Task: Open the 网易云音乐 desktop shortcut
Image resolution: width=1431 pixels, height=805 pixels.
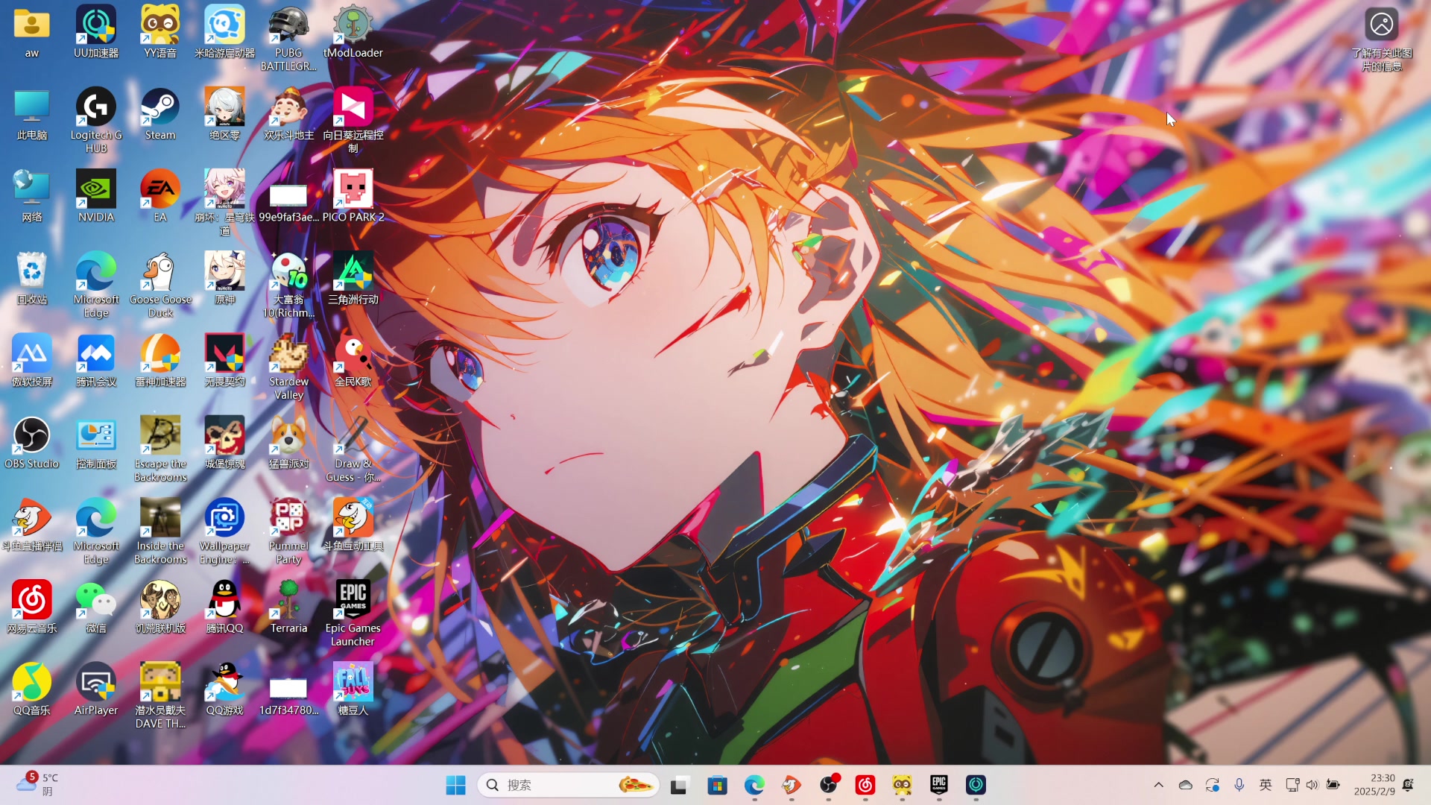Action: point(32,607)
